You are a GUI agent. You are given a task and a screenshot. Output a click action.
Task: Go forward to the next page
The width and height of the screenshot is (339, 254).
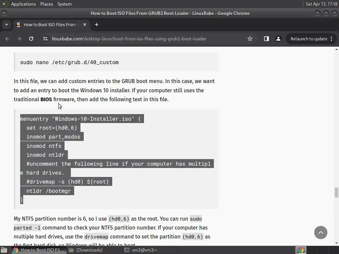coord(19,39)
